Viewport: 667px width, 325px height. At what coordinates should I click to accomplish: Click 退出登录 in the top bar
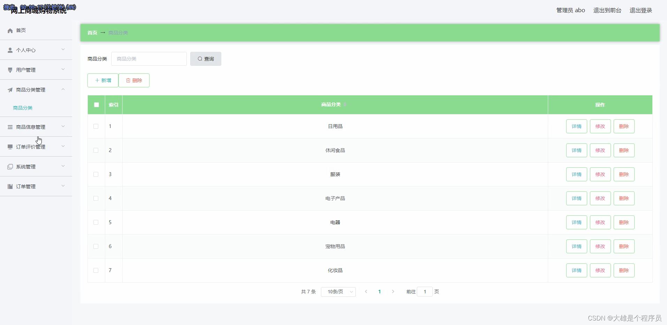tap(641, 10)
